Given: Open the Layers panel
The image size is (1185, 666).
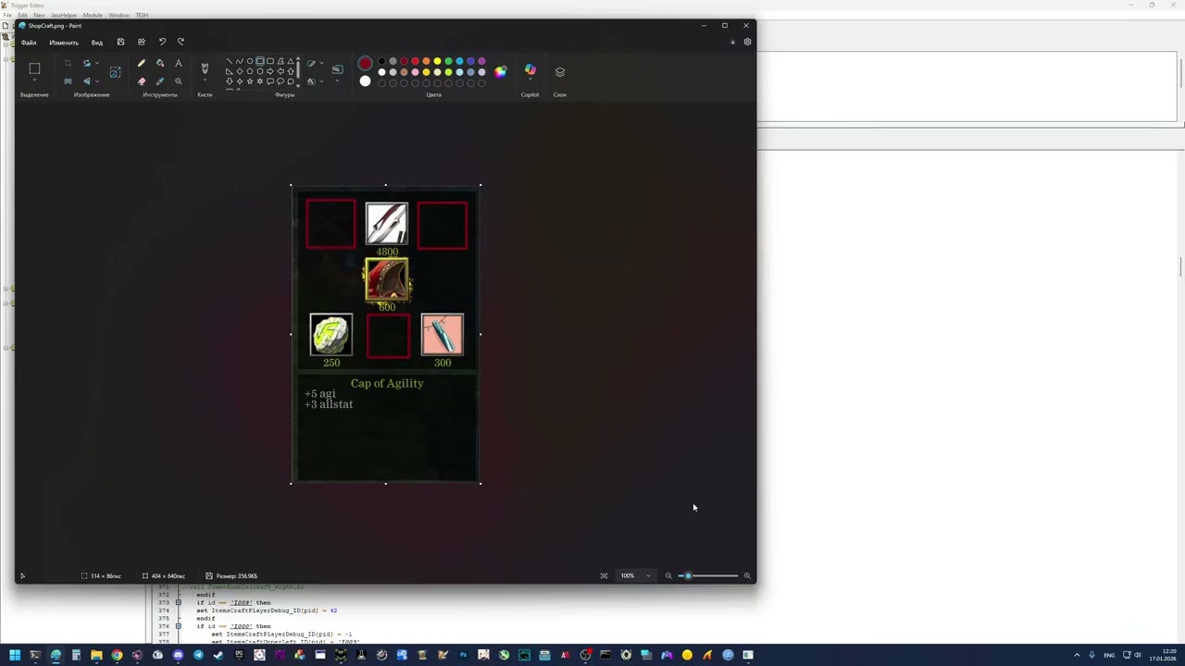Looking at the screenshot, I should coord(560,71).
